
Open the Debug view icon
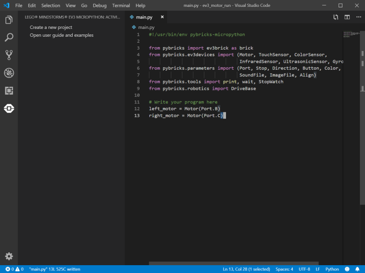pos(9,73)
